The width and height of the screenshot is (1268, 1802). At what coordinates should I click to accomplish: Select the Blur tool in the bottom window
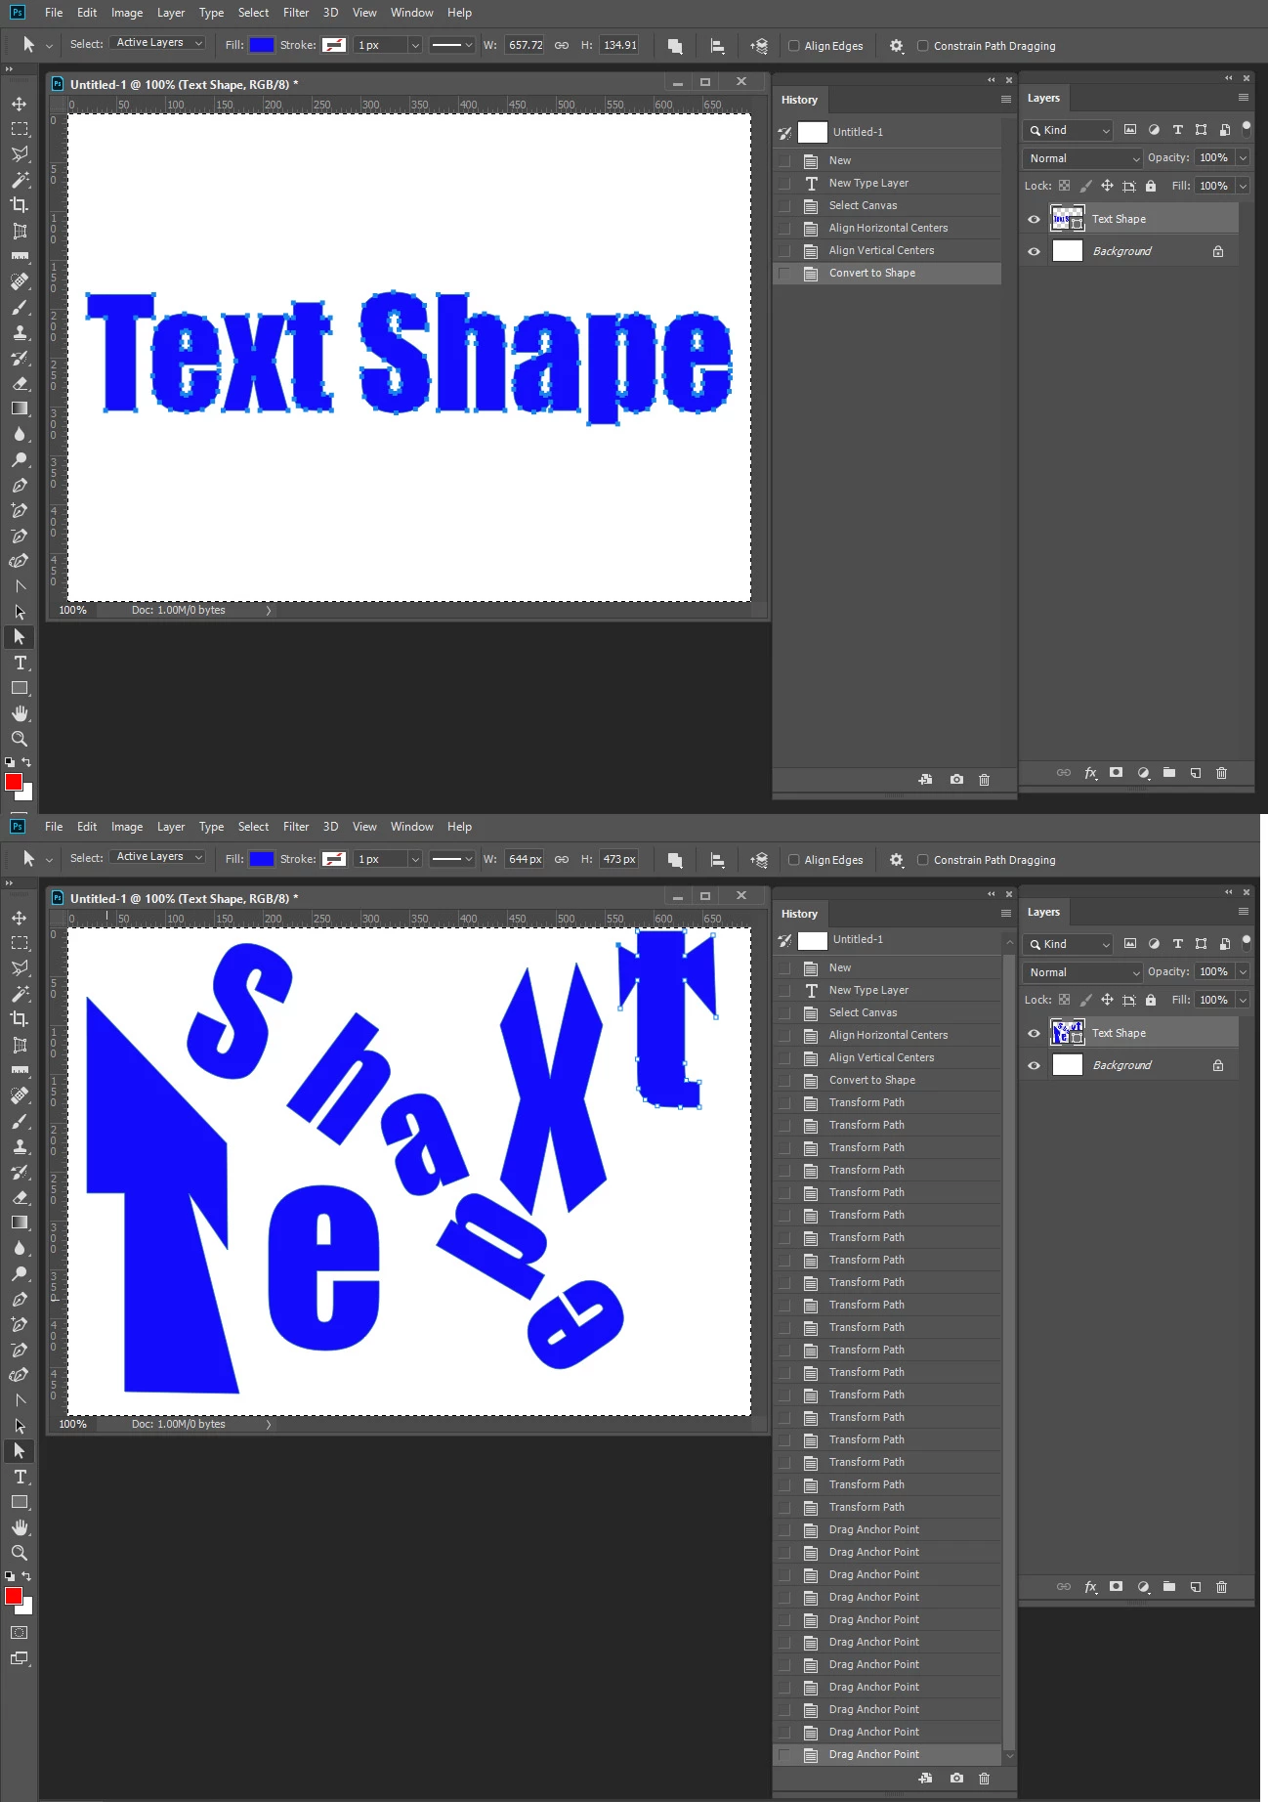point(20,1248)
